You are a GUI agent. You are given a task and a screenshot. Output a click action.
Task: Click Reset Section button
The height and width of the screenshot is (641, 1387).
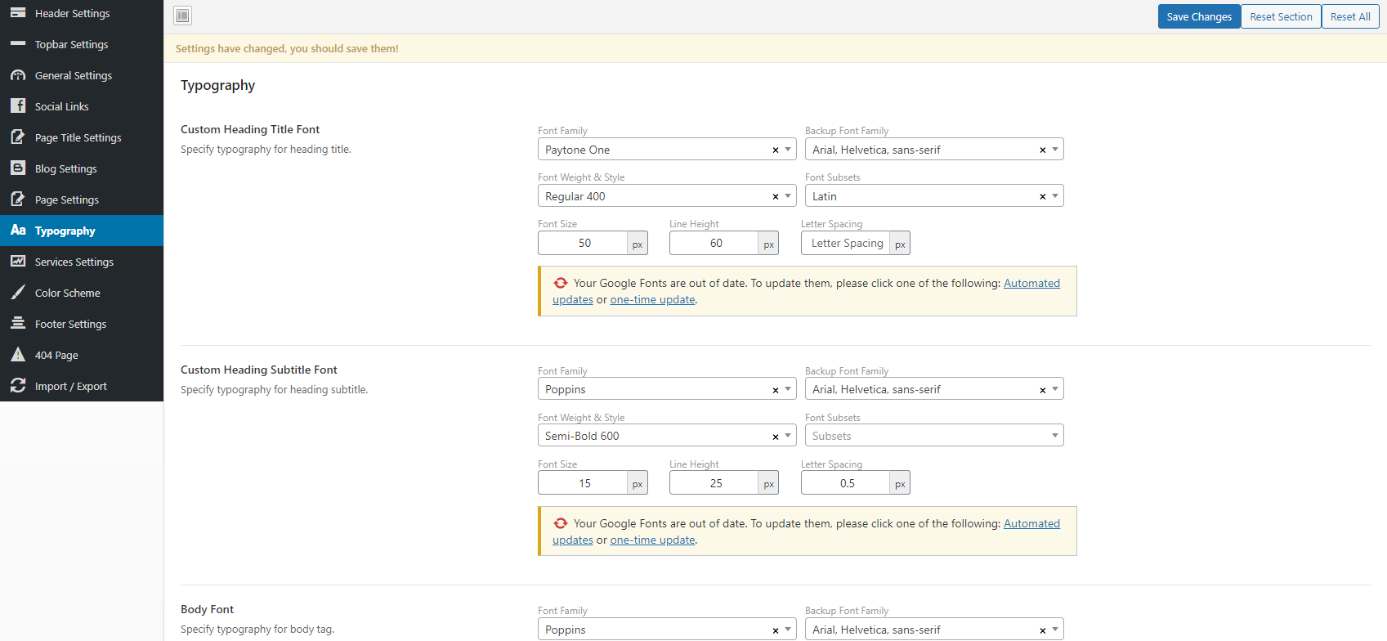coord(1281,16)
